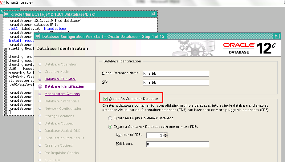285x162 pixels.
Task: Click the PDB Name input field
Action: click(177, 144)
